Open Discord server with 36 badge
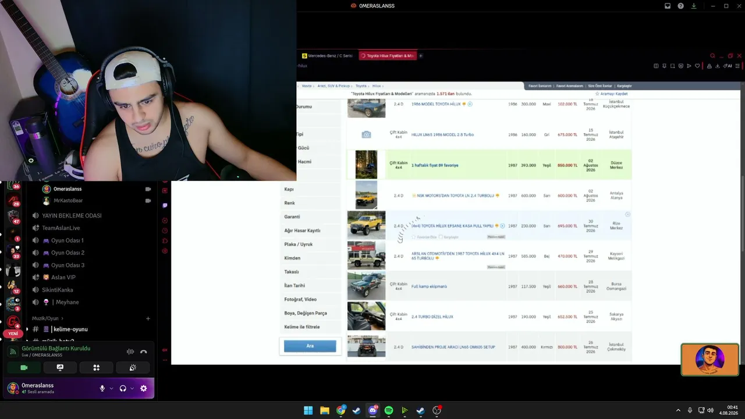This screenshot has width=745, height=419. (13, 184)
